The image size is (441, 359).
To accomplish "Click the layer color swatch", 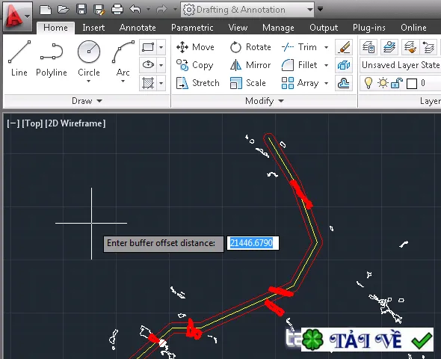I will point(412,84).
